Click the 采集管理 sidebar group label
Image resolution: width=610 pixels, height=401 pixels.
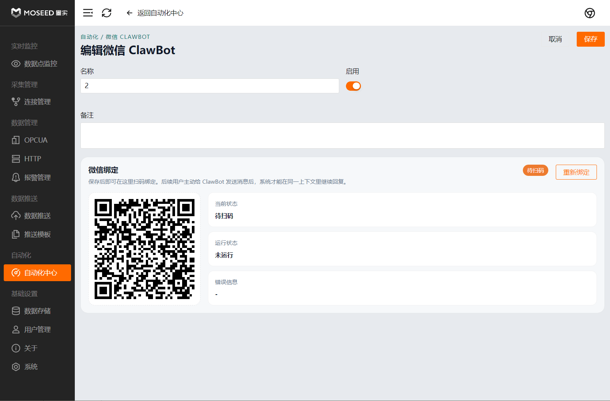tap(24, 85)
